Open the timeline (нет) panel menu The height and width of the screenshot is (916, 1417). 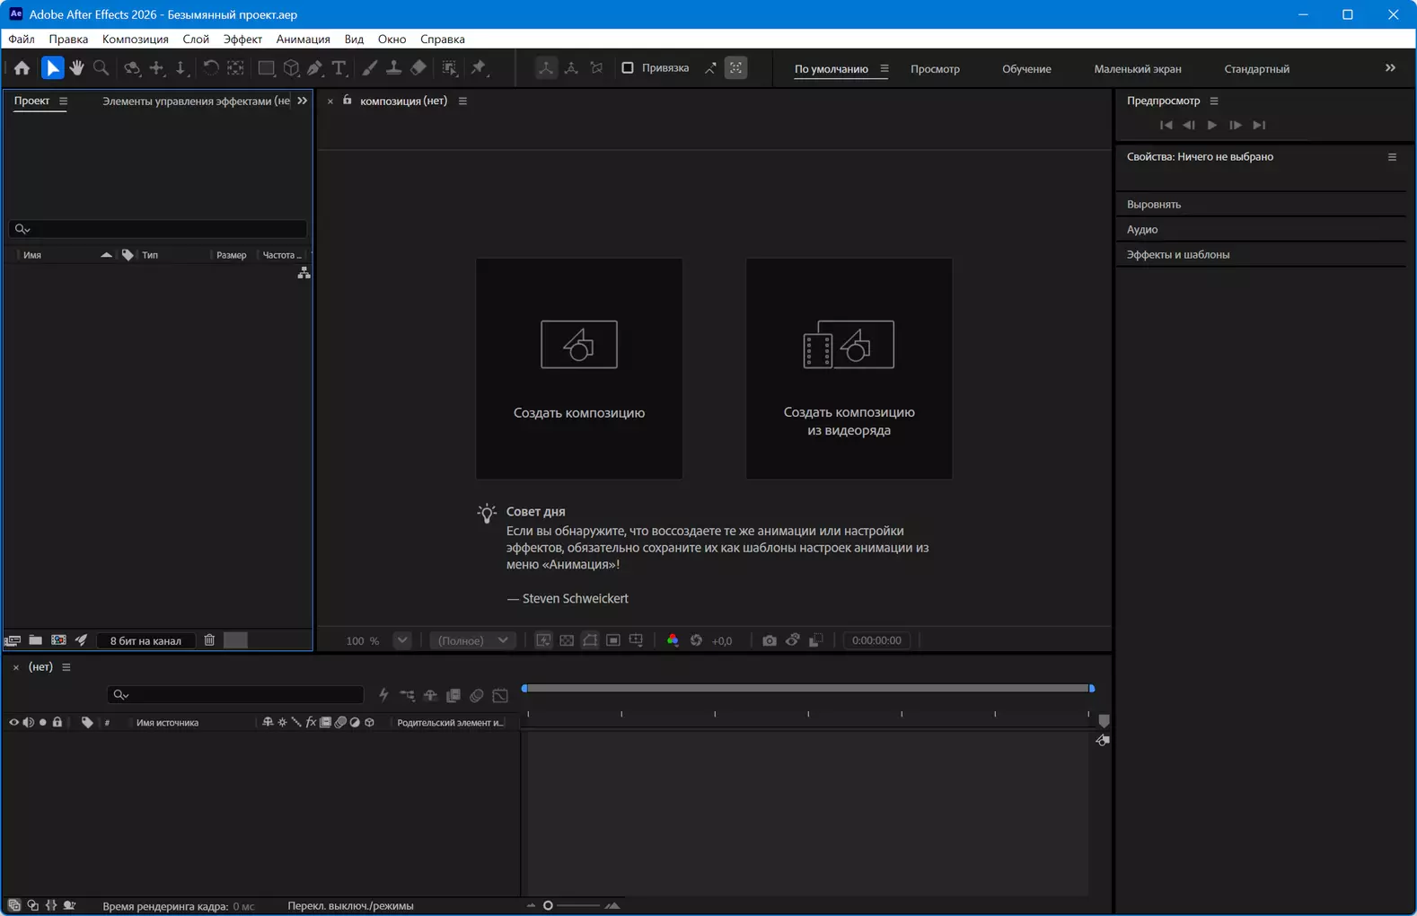pos(66,667)
